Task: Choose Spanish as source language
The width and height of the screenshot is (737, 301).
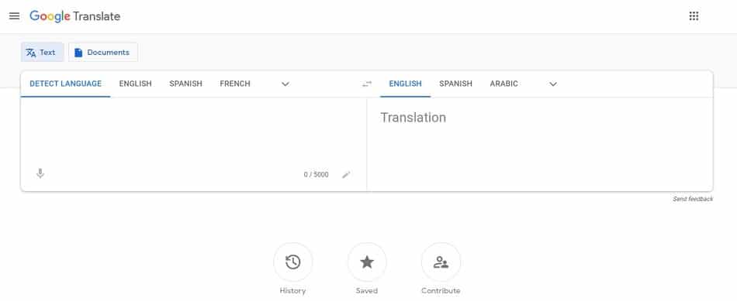Action: click(185, 84)
